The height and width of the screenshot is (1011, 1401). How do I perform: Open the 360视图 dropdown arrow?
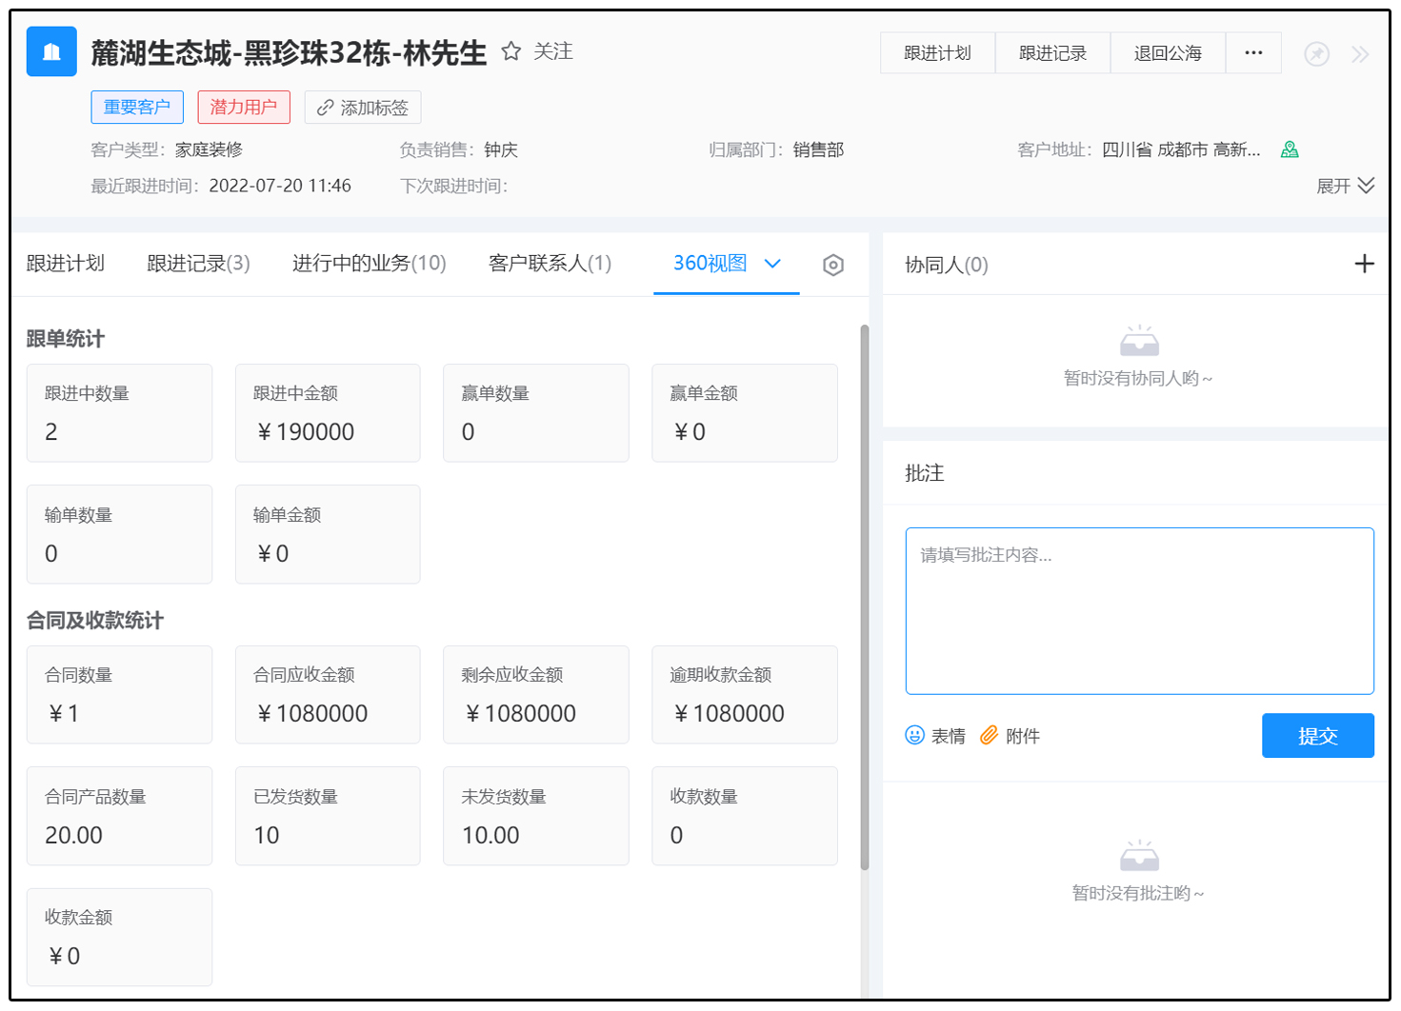coord(772,264)
